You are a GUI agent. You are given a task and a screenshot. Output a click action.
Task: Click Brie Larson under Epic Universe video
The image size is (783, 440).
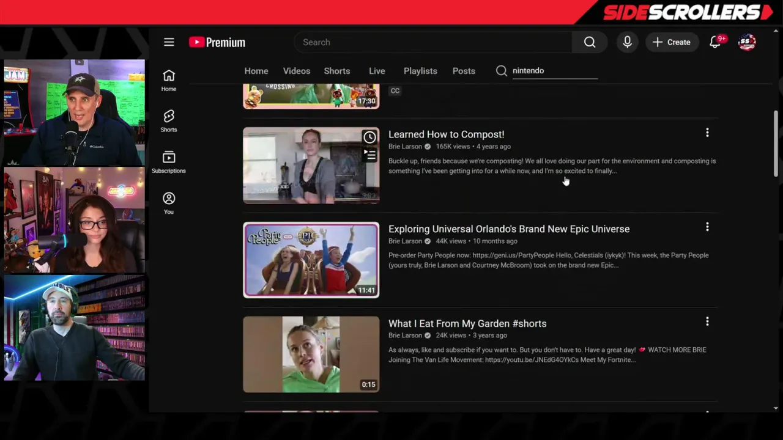click(405, 241)
